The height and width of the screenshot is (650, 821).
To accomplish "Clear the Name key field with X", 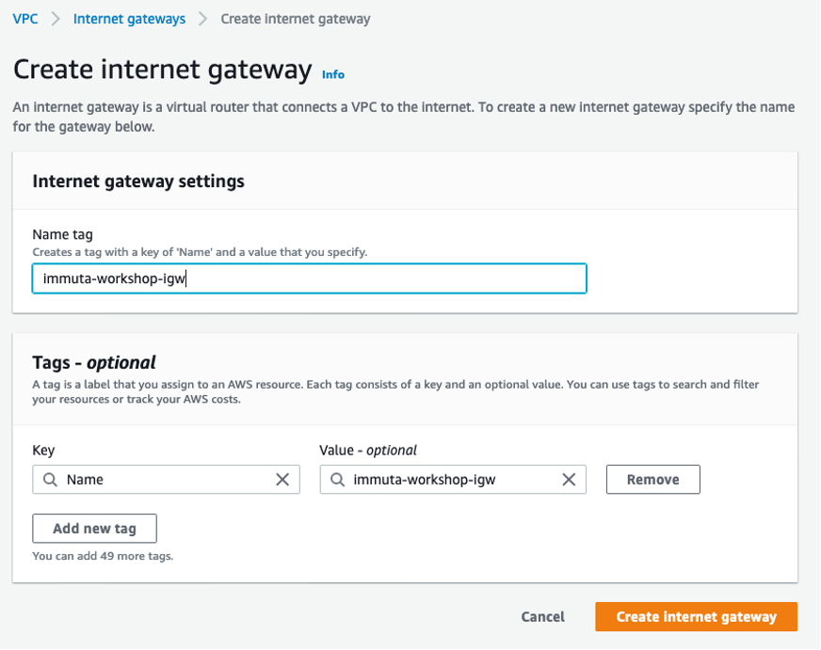I will click(x=282, y=480).
